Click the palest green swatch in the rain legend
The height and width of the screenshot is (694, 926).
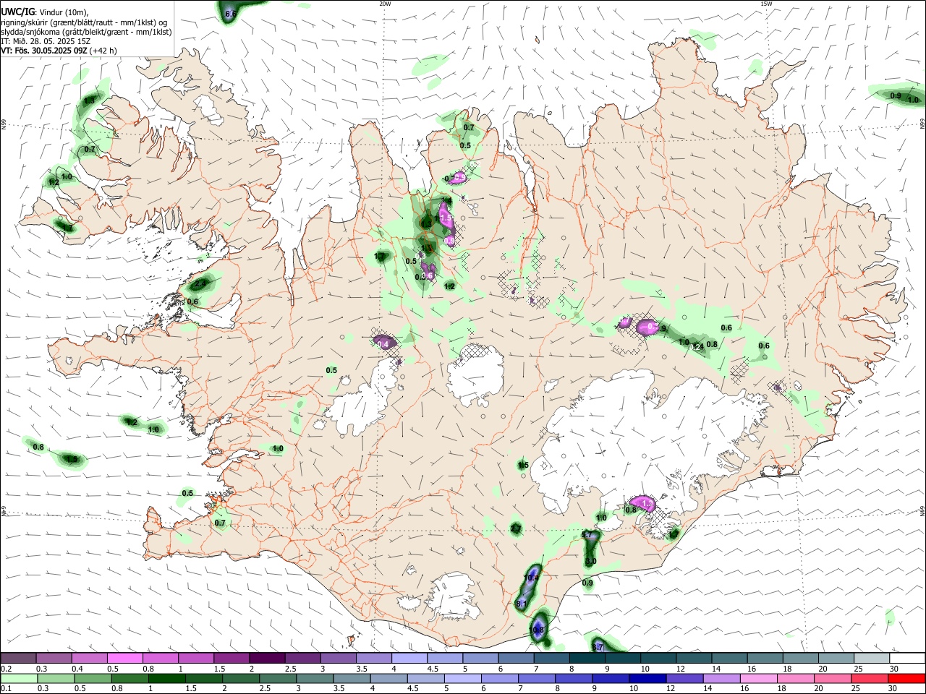click(19, 678)
